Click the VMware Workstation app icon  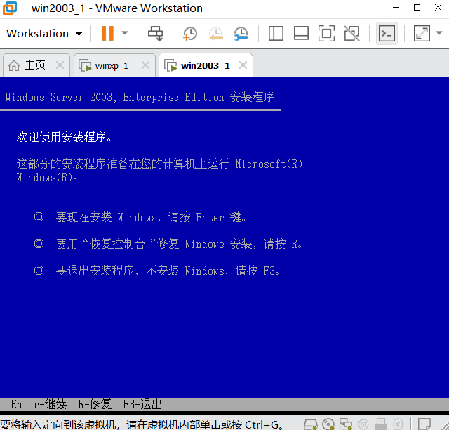tap(10, 8)
